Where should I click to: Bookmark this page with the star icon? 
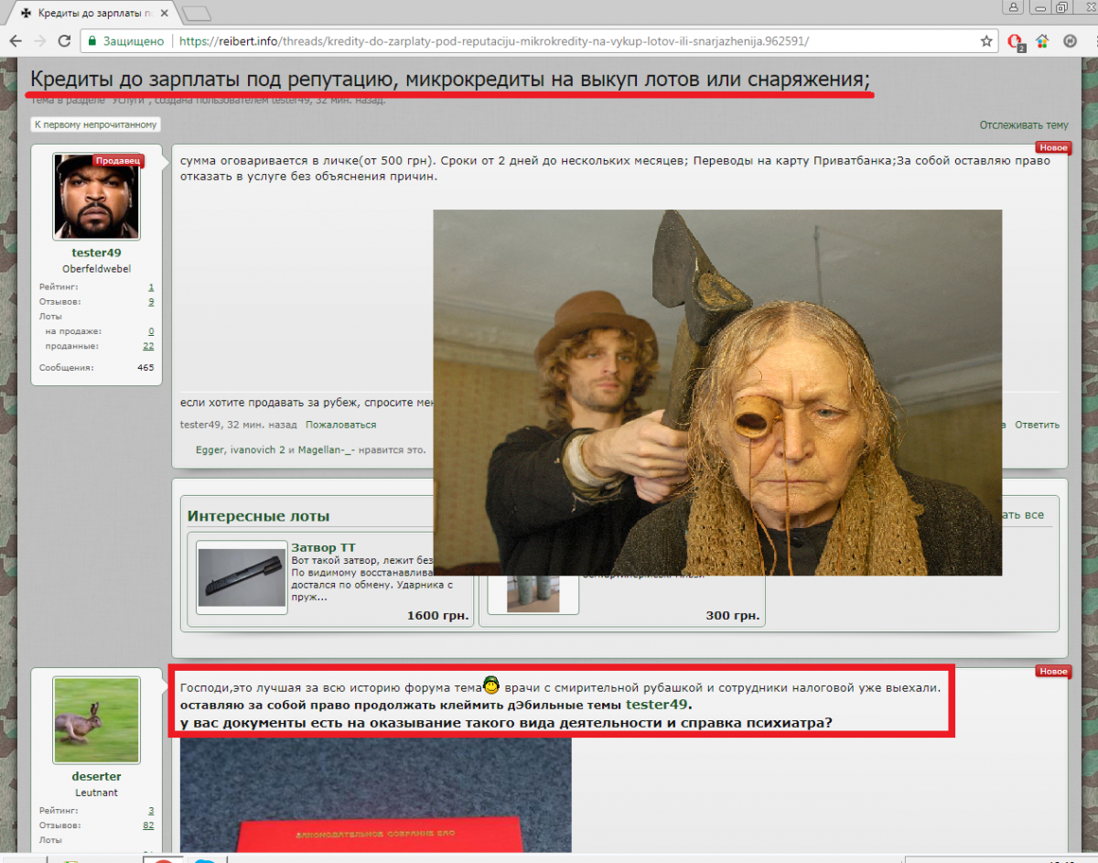click(x=986, y=41)
